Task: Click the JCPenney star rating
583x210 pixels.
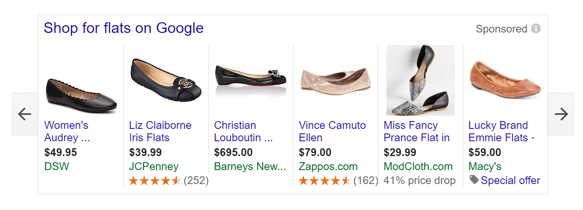Action: tap(155, 180)
